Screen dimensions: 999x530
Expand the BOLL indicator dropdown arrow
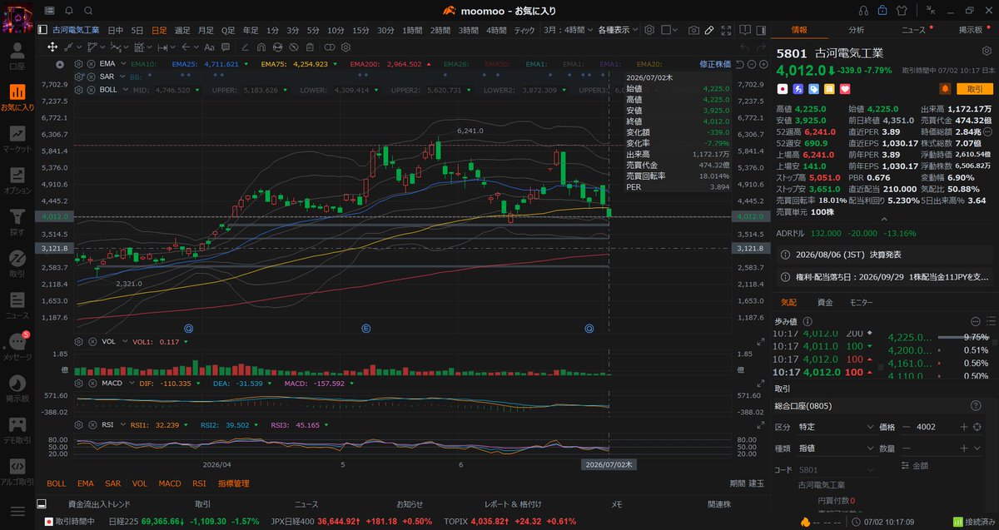pyautogui.click(x=124, y=88)
